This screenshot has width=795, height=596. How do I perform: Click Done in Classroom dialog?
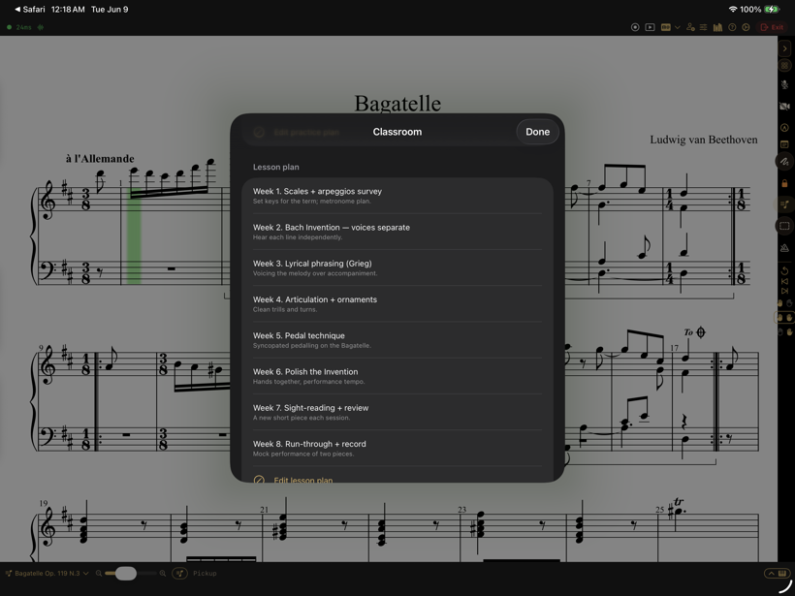537,132
